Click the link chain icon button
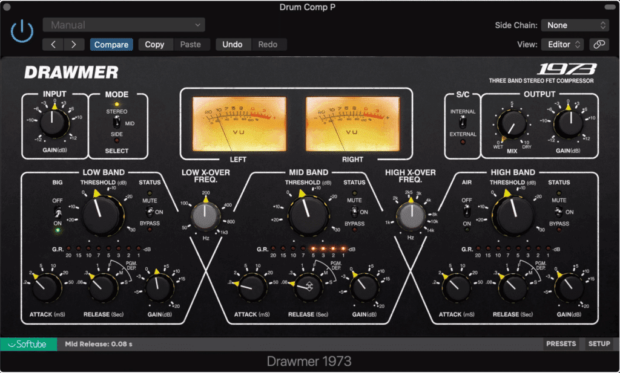The width and height of the screenshot is (620, 373). (599, 45)
